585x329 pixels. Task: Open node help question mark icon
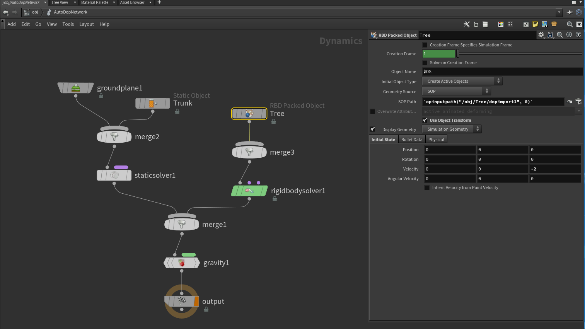pos(578,34)
